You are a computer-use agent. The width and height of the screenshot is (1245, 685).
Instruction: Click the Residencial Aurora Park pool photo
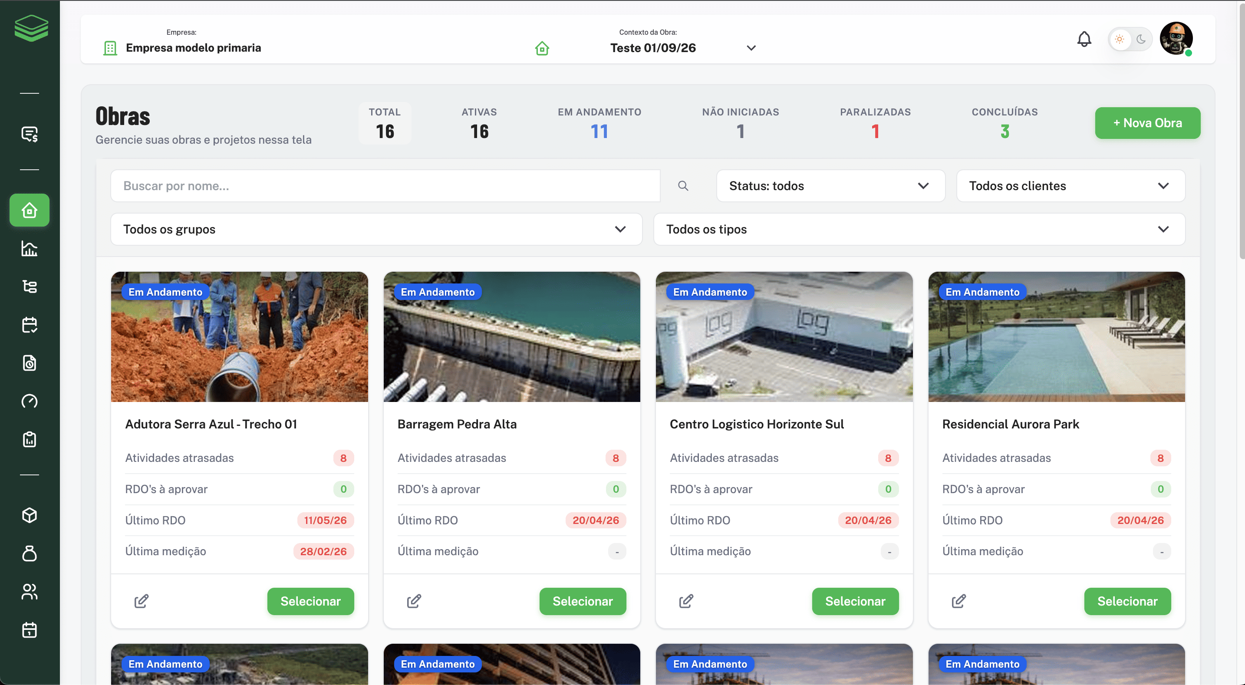(x=1057, y=337)
